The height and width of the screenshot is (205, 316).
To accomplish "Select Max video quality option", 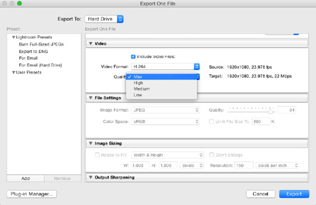I will coord(161,77).
